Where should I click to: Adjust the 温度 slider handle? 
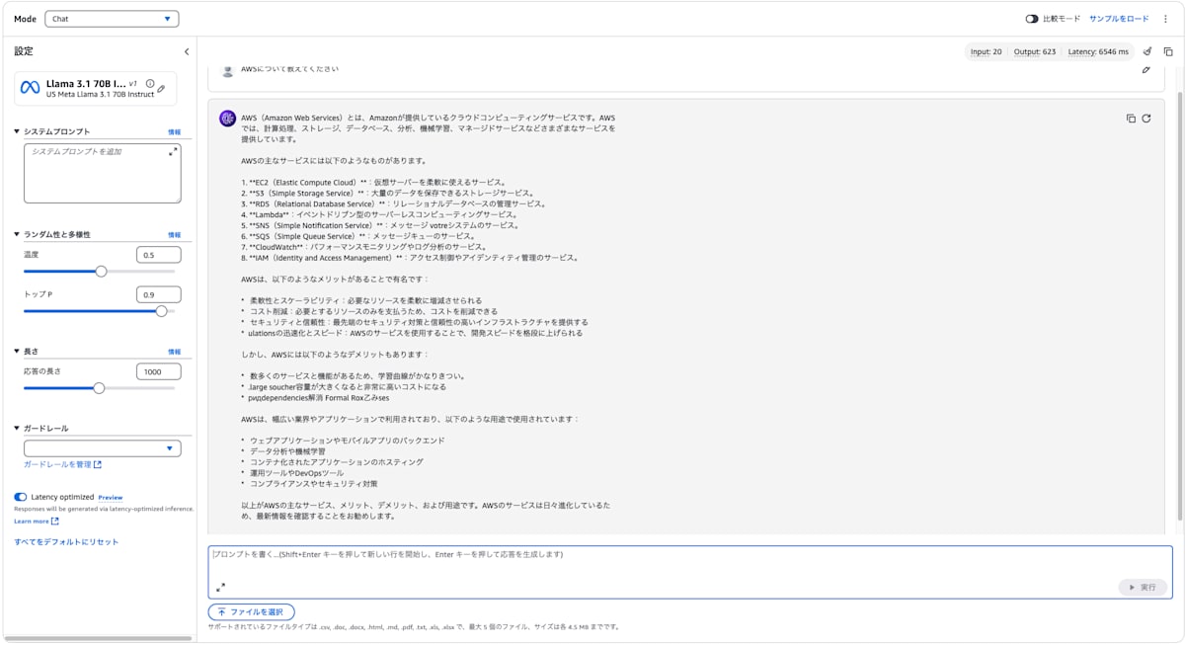click(x=101, y=271)
